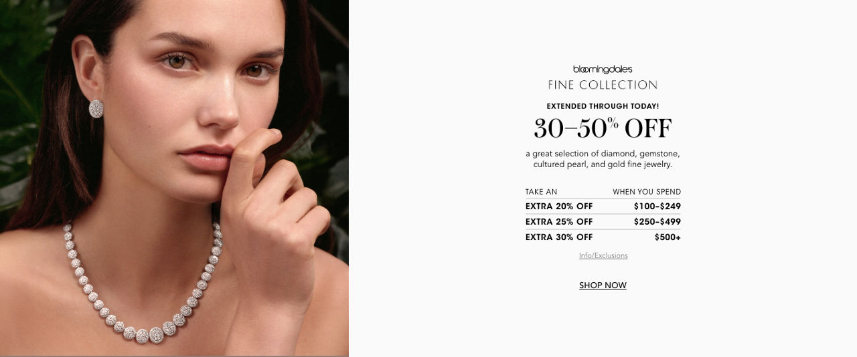Click the $250–$499 spend range
The width and height of the screenshot is (857, 357).
(x=657, y=222)
